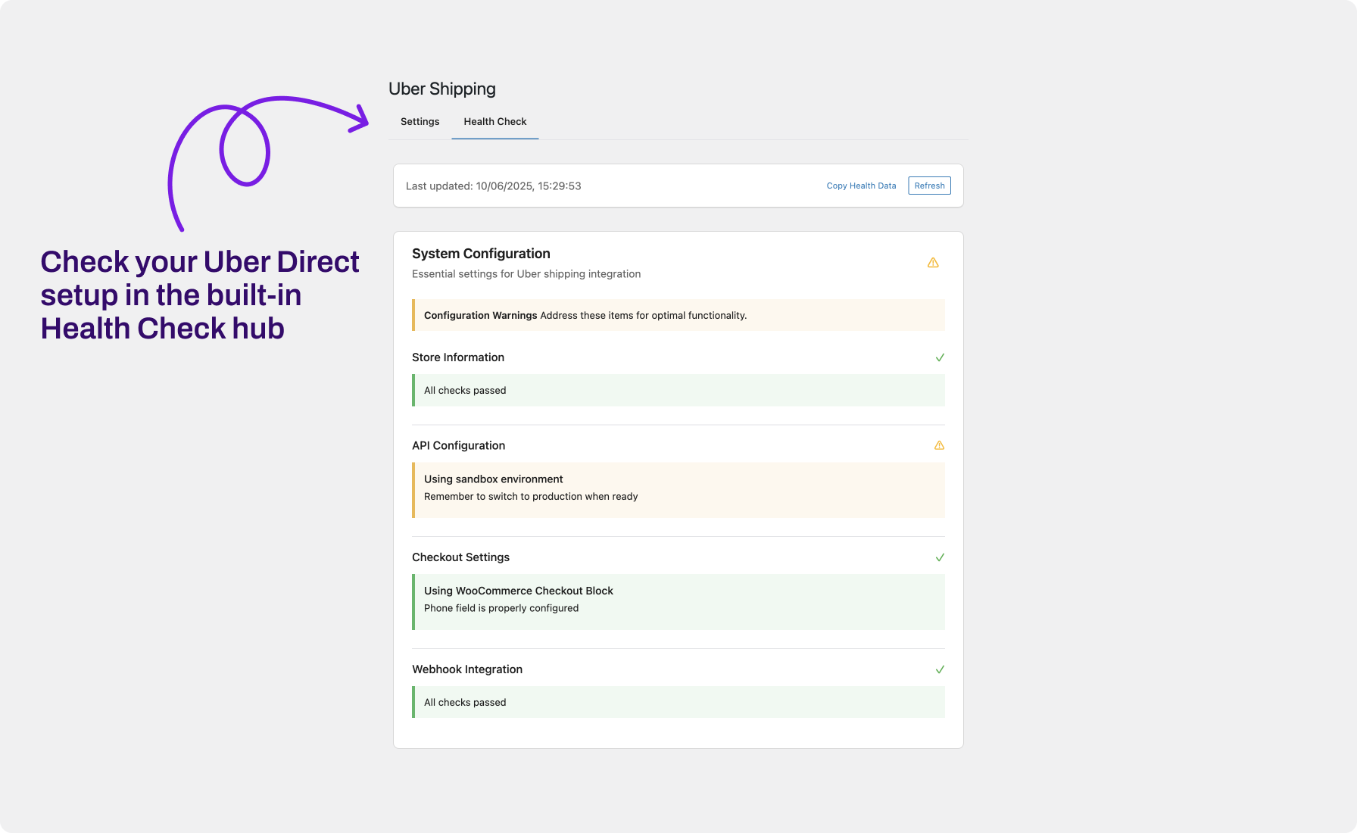Expand the Store Information section
The image size is (1357, 833).
pos(458,357)
